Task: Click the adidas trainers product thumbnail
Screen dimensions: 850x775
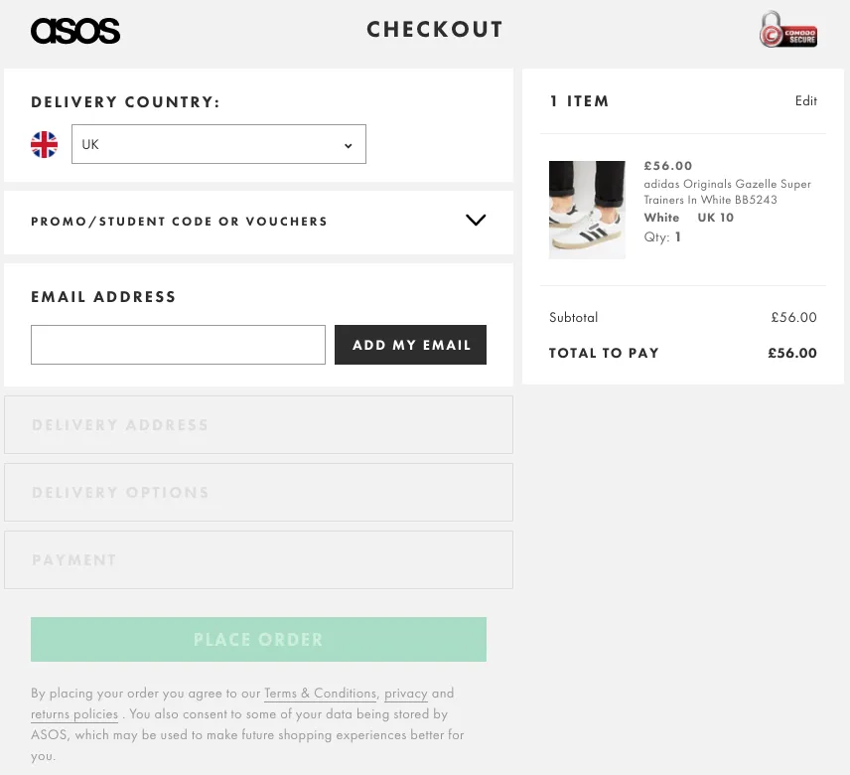Action: (587, 210)
